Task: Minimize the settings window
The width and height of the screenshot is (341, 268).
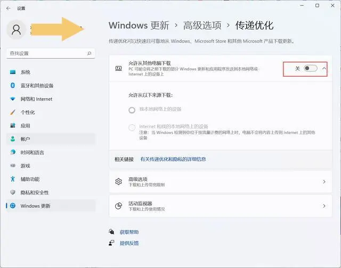Action: 302,5
